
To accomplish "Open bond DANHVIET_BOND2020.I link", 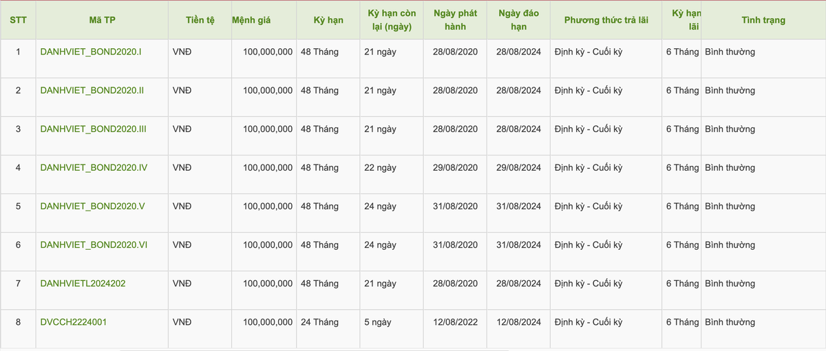I will point(91,52).
